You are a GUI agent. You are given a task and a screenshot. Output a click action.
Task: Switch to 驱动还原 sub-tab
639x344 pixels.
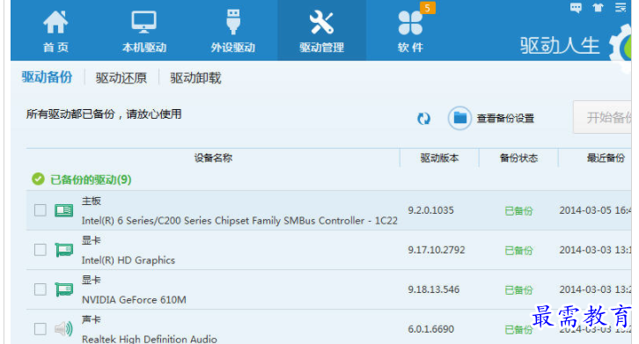(x=121, y=77)
